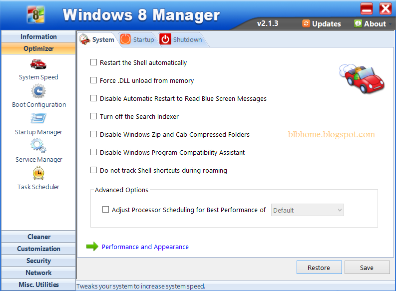The height and width of the screenshot is (291, 396).
Task: Click the red Shutdown power icon
Action: 165,39
